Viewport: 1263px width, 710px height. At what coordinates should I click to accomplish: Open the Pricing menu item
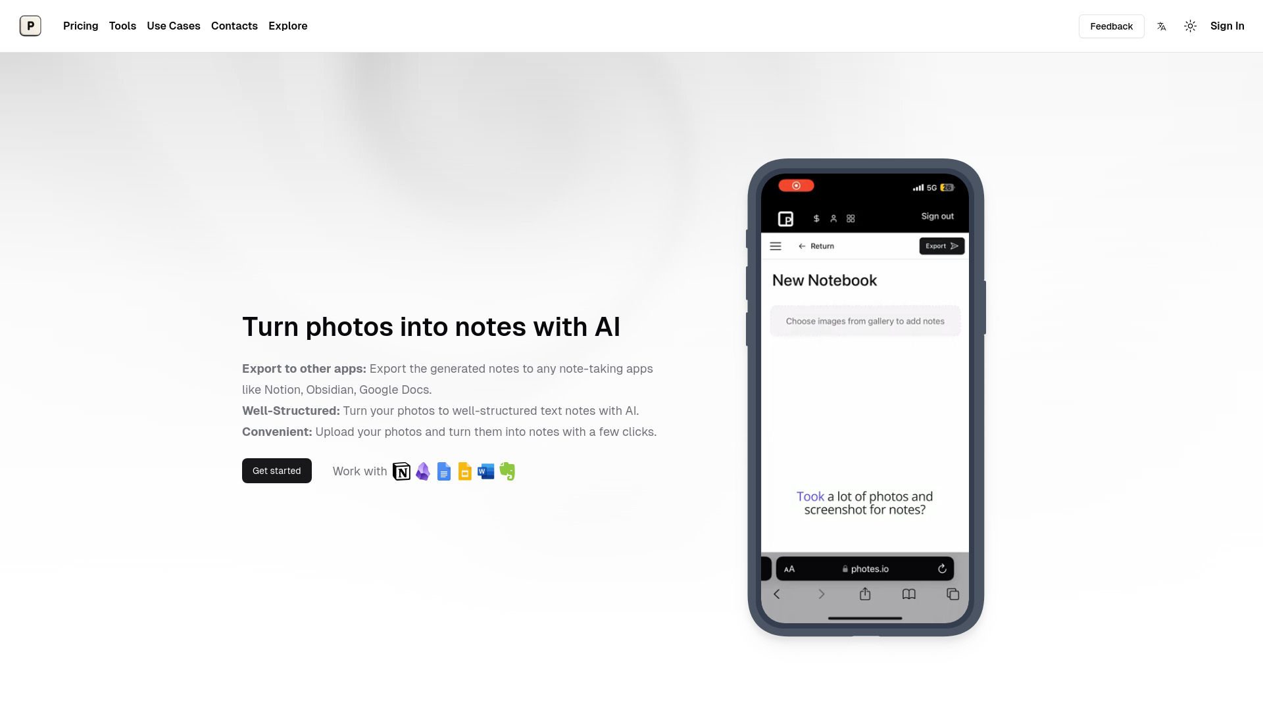click(x=80, y=26)
